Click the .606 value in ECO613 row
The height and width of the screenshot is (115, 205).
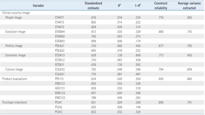click(x=138, y=55)
